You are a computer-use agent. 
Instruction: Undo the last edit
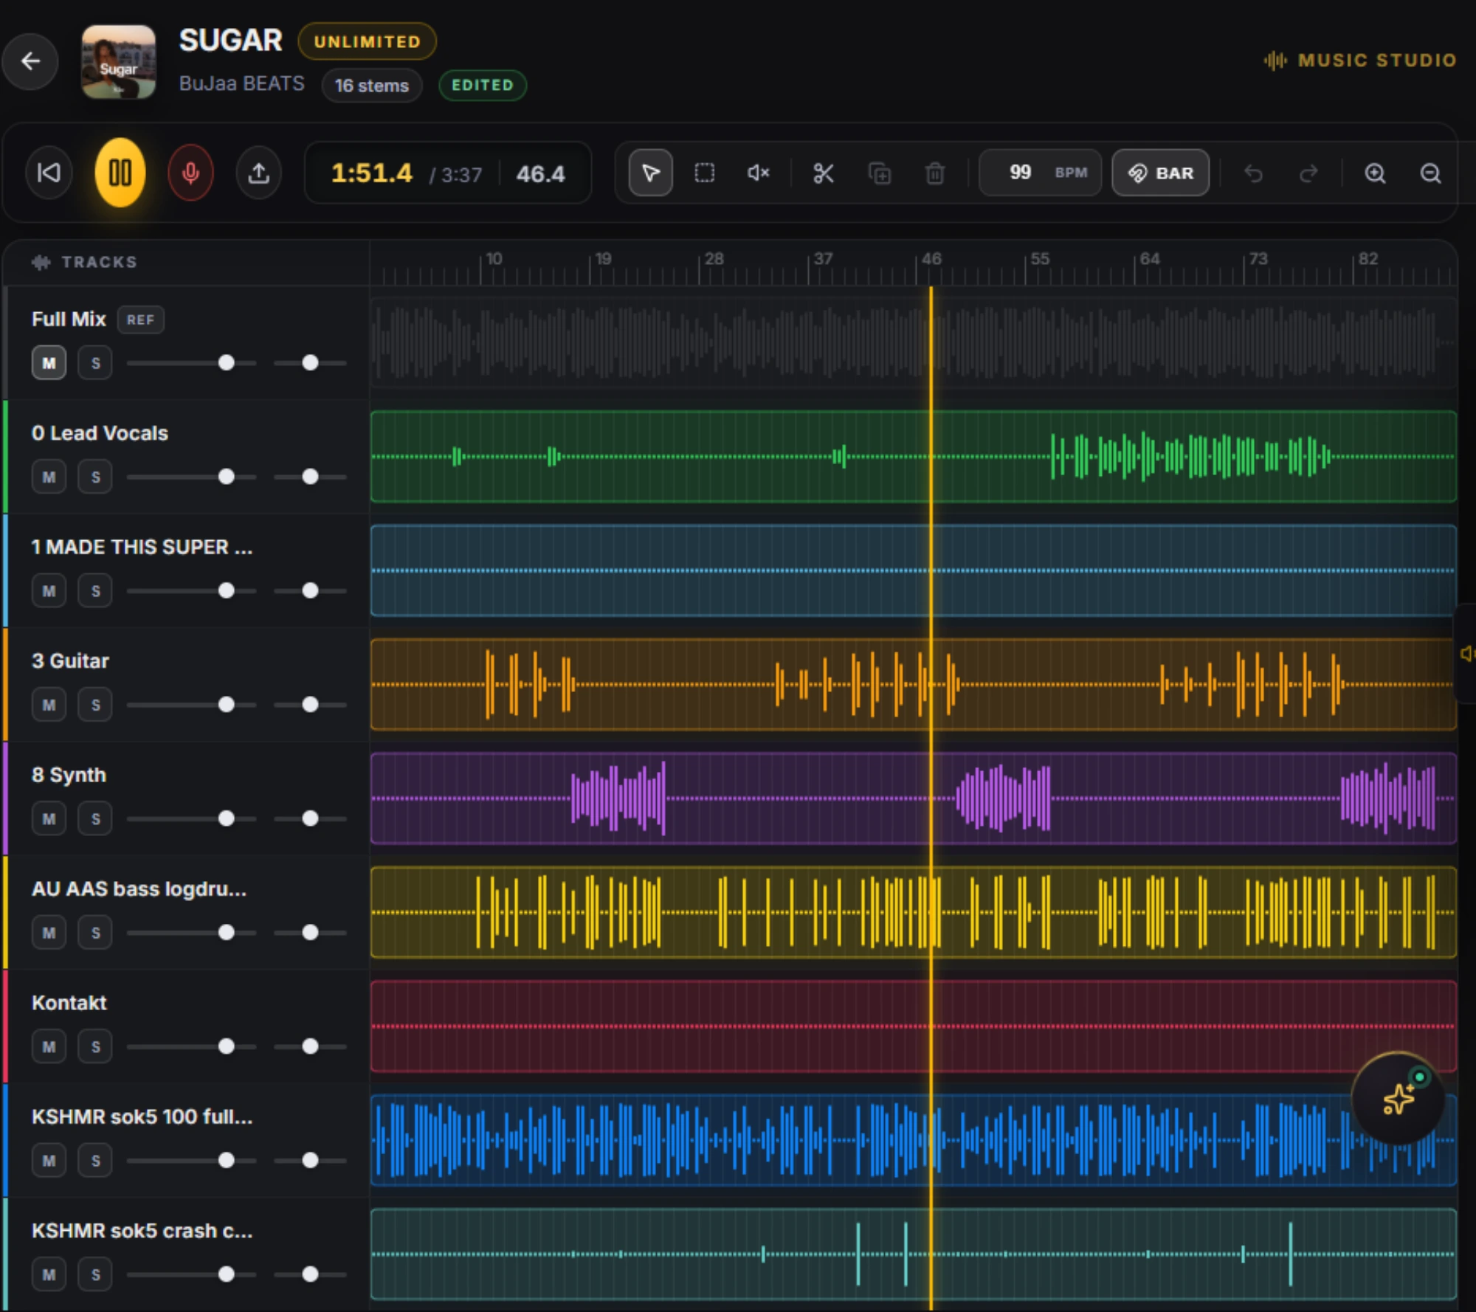click(1253, 173)
